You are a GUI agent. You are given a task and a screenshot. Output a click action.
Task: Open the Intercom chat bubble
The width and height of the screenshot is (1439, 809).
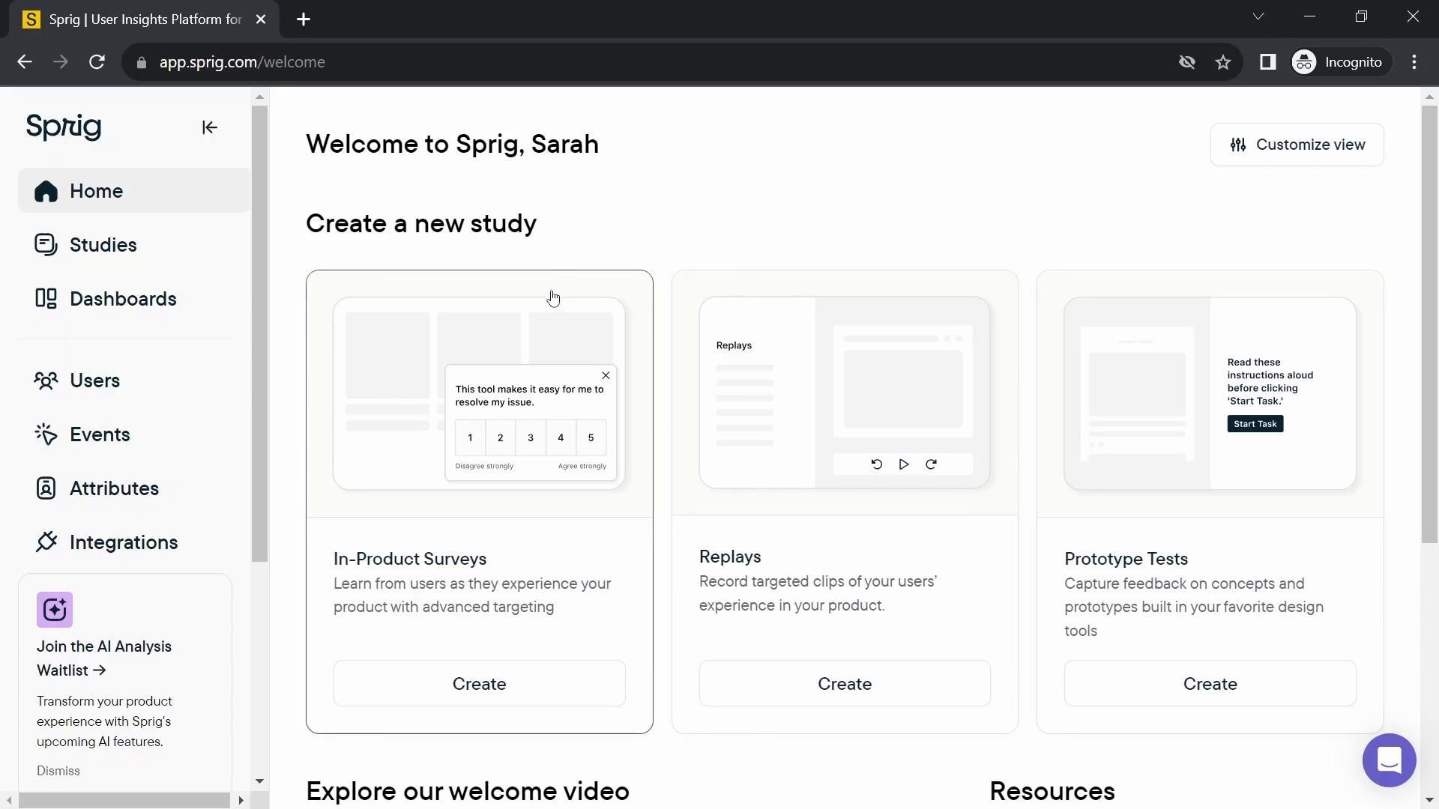(x=1389, y=760)
